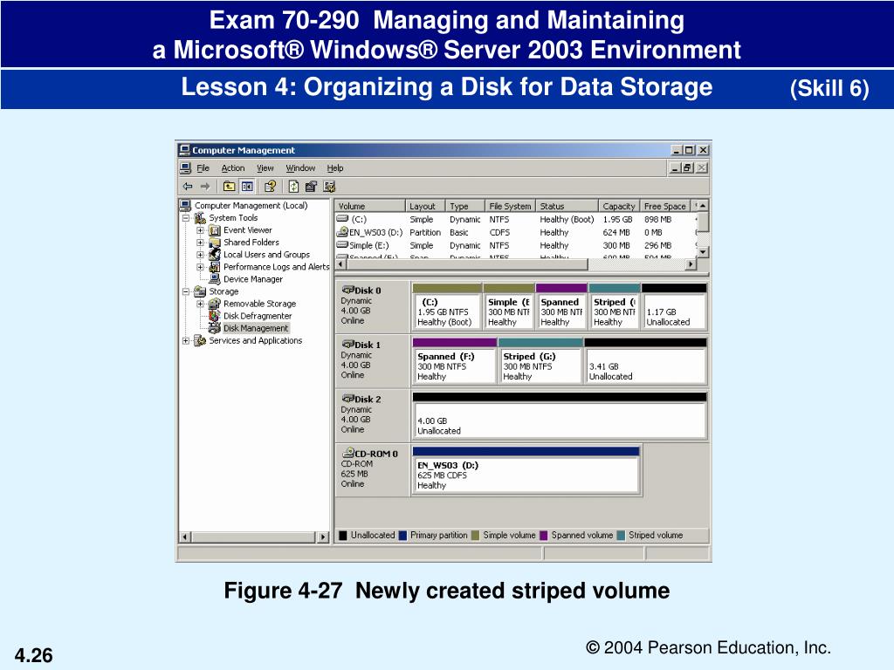Click the black Unallocated legend swatch
The image size is (894, 670).
pos(343,536)
